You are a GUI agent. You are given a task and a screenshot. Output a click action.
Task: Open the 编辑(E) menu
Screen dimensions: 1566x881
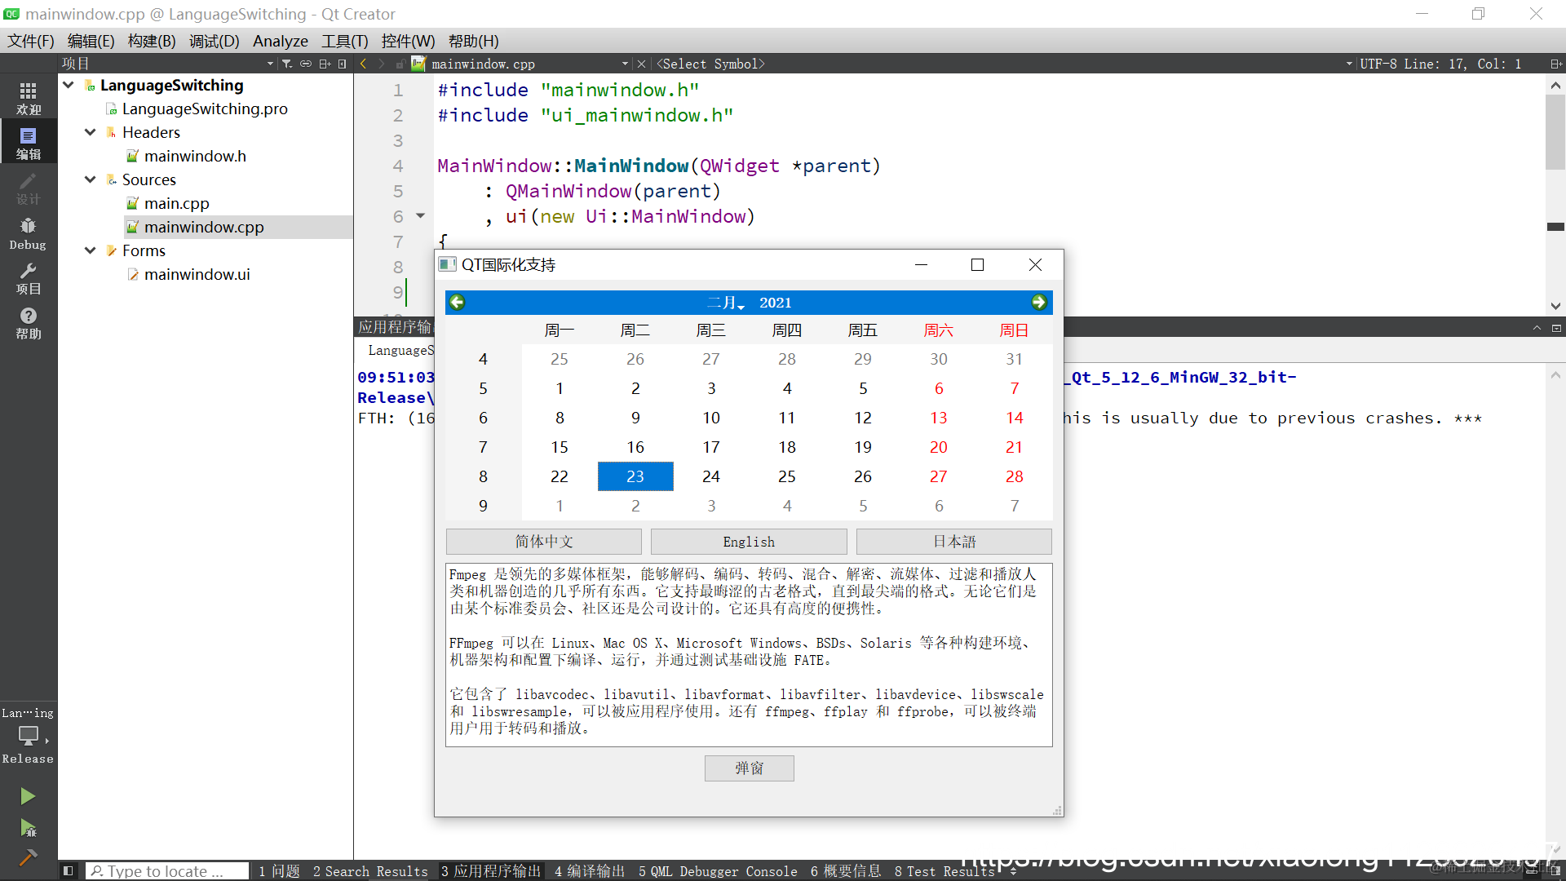(x=91, y=41)
